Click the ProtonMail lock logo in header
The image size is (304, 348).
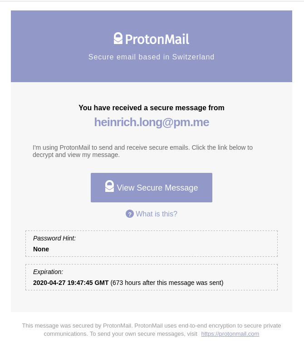point(118,39)
